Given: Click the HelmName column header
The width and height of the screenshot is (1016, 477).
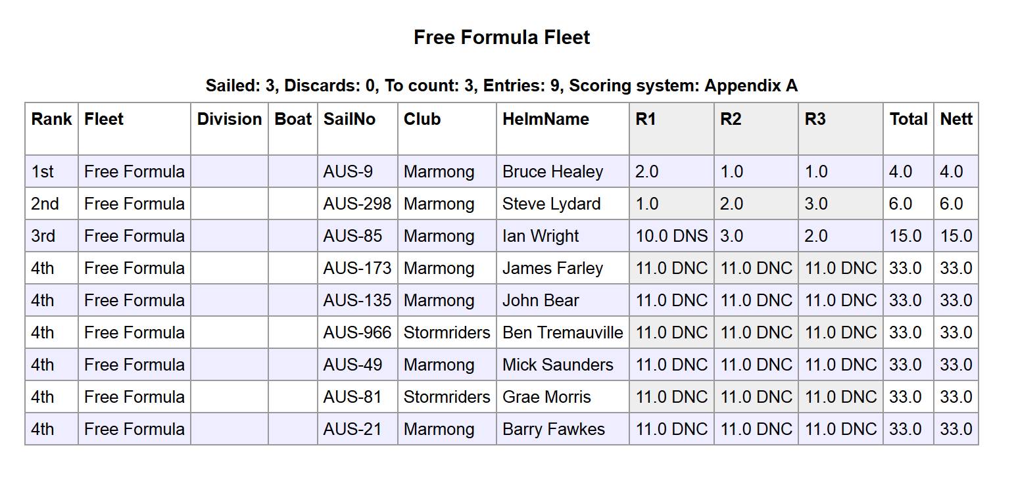Looking at the screenshot, I should (545, 120).
